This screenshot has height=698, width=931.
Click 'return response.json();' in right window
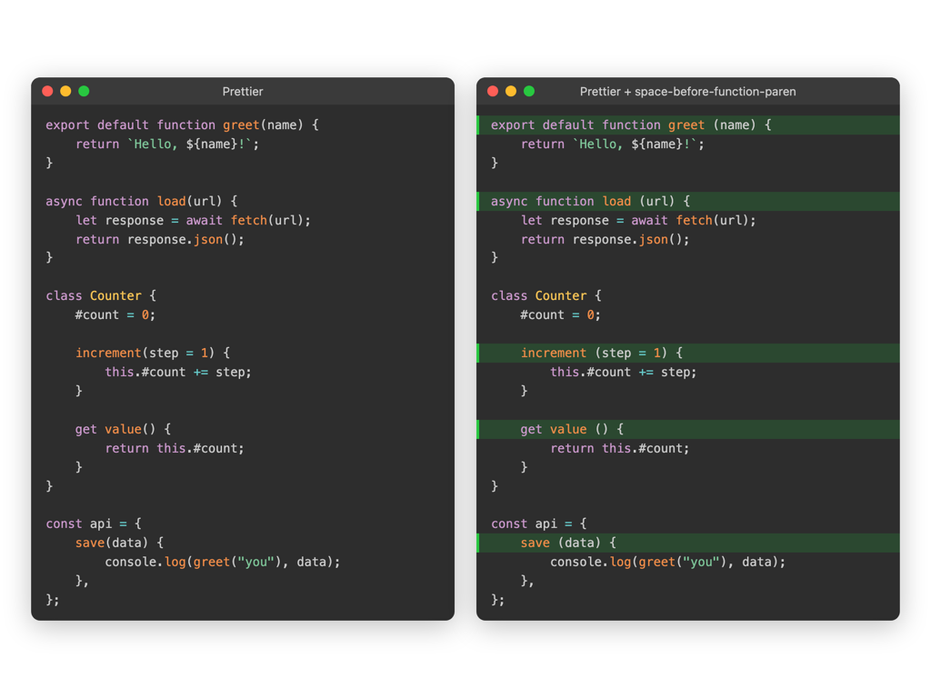(x=605, y=239)
